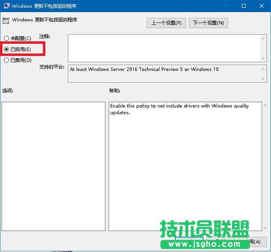Click the 支持的平台: label
This screenshot has width=271, height=252.
click(x=52, y=67)
